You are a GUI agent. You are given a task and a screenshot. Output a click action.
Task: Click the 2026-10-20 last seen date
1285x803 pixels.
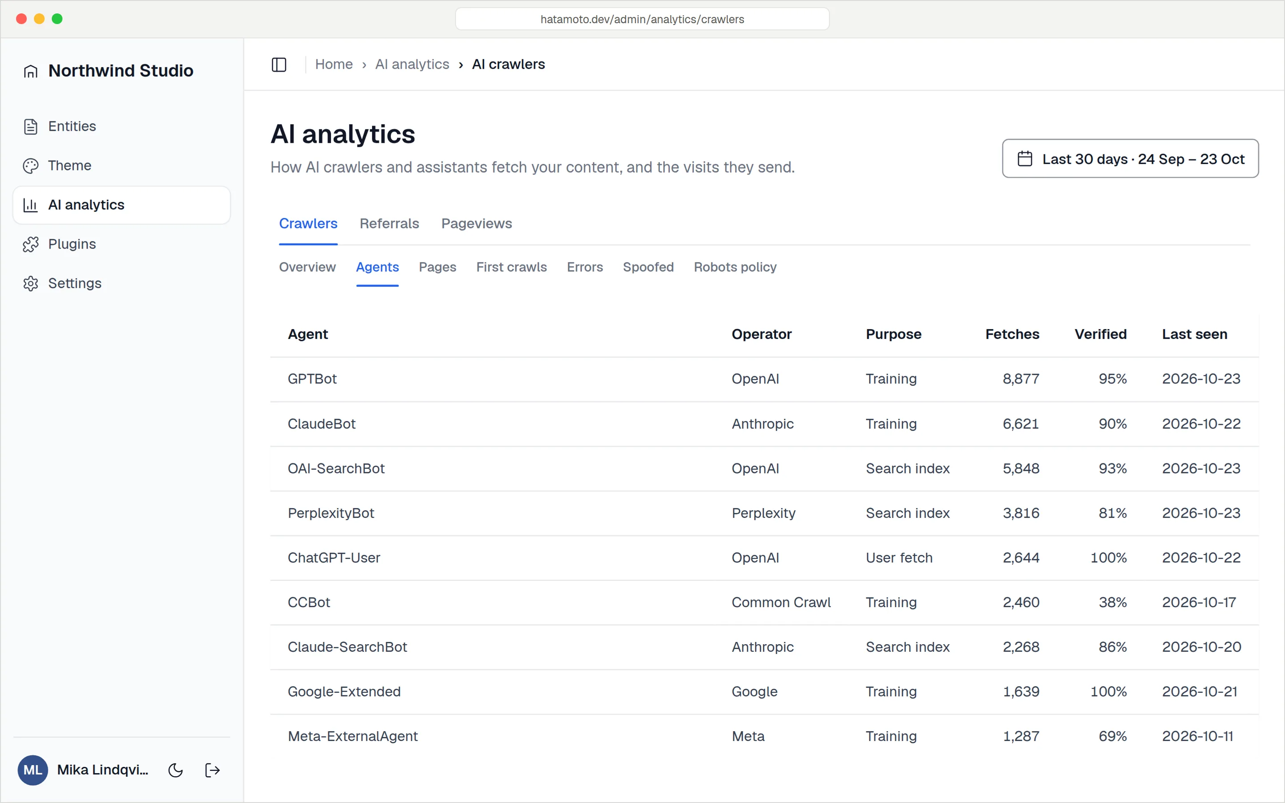[x=1201, y=647]
